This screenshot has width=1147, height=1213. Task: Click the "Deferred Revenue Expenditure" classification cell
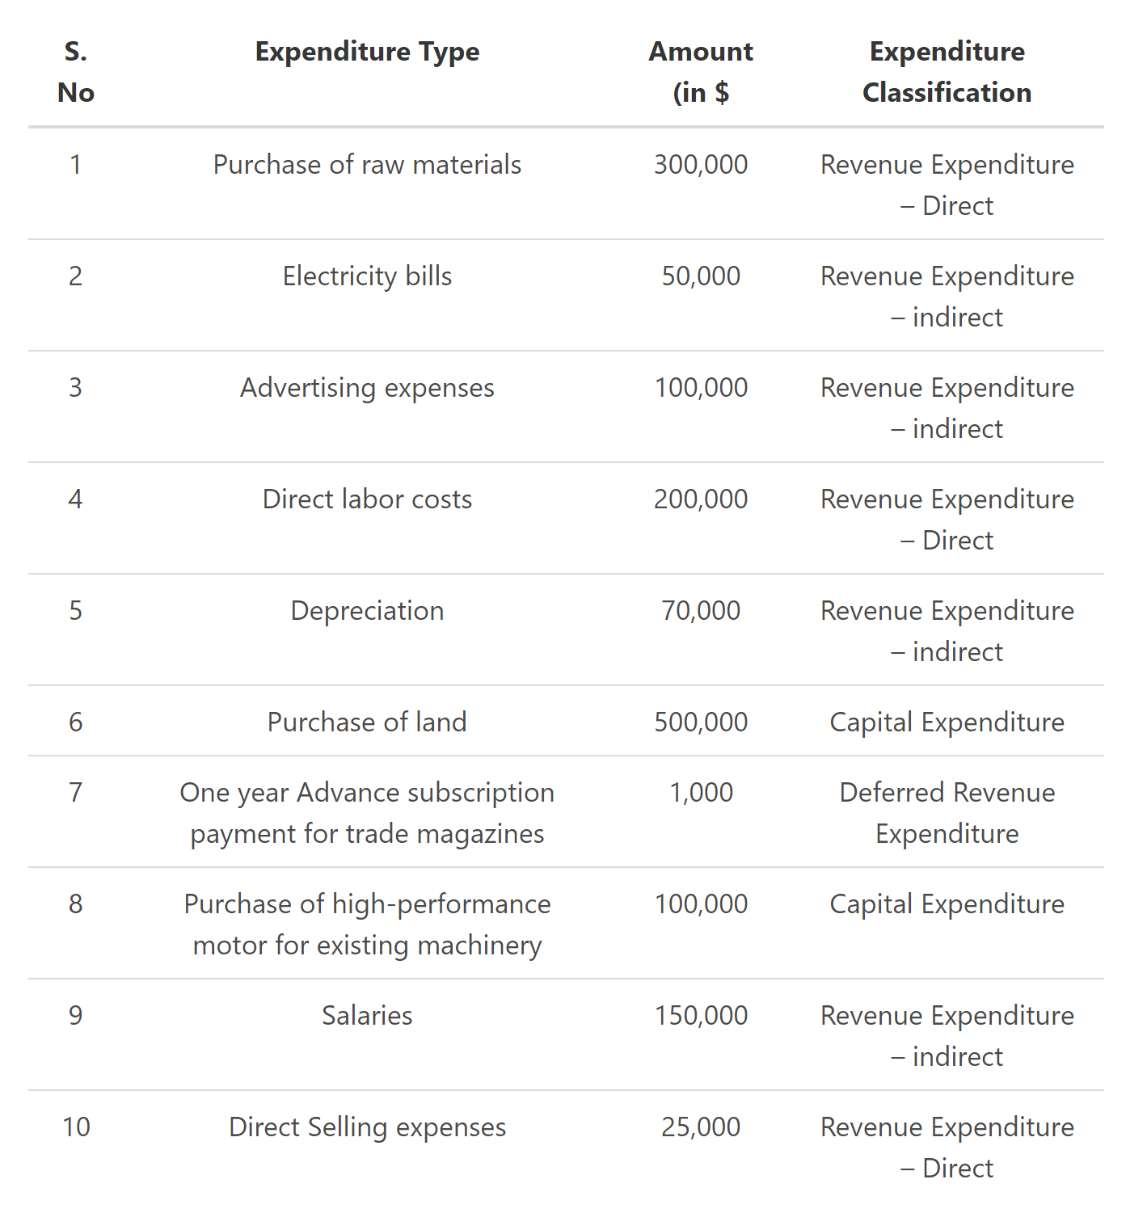tap(947, 813)
